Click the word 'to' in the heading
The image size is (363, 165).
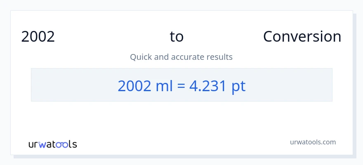tap(177, 37)
